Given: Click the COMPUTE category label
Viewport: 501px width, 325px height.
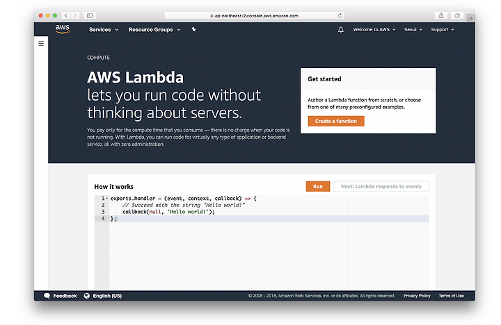Looking at the screenshot, I should pos(98,58).
